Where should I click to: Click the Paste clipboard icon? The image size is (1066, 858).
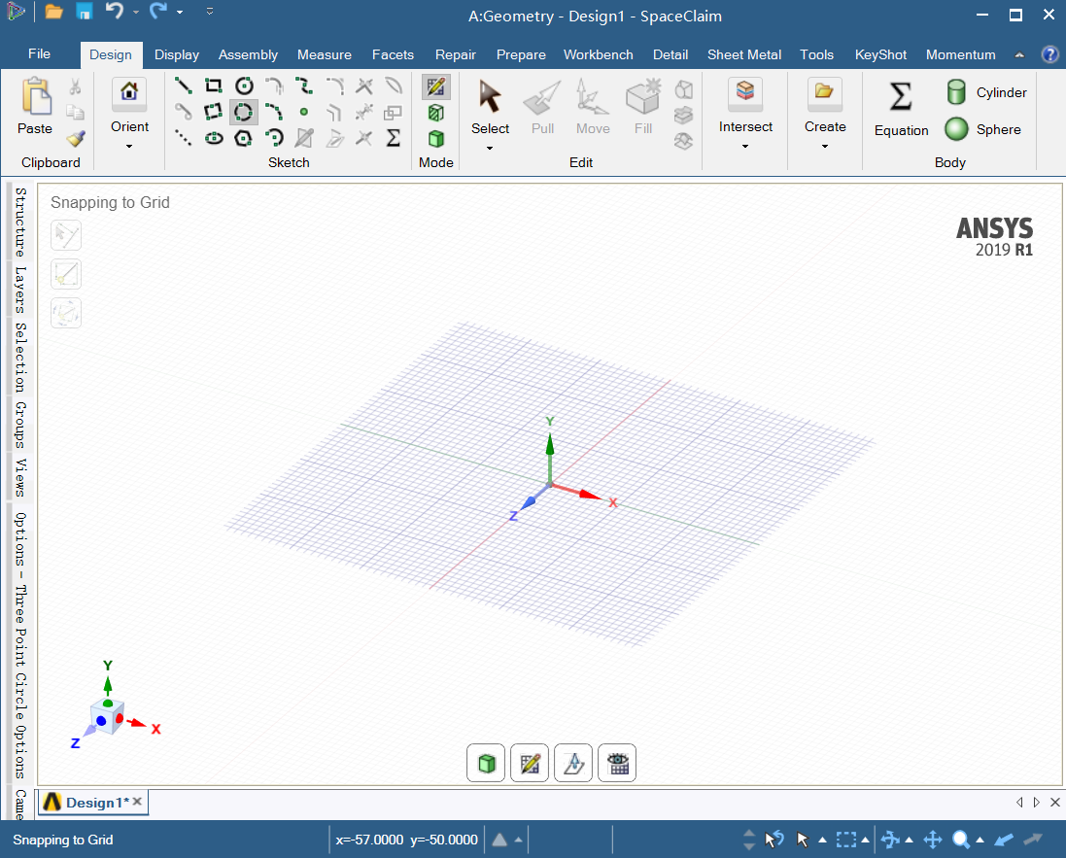click(36, 106)
